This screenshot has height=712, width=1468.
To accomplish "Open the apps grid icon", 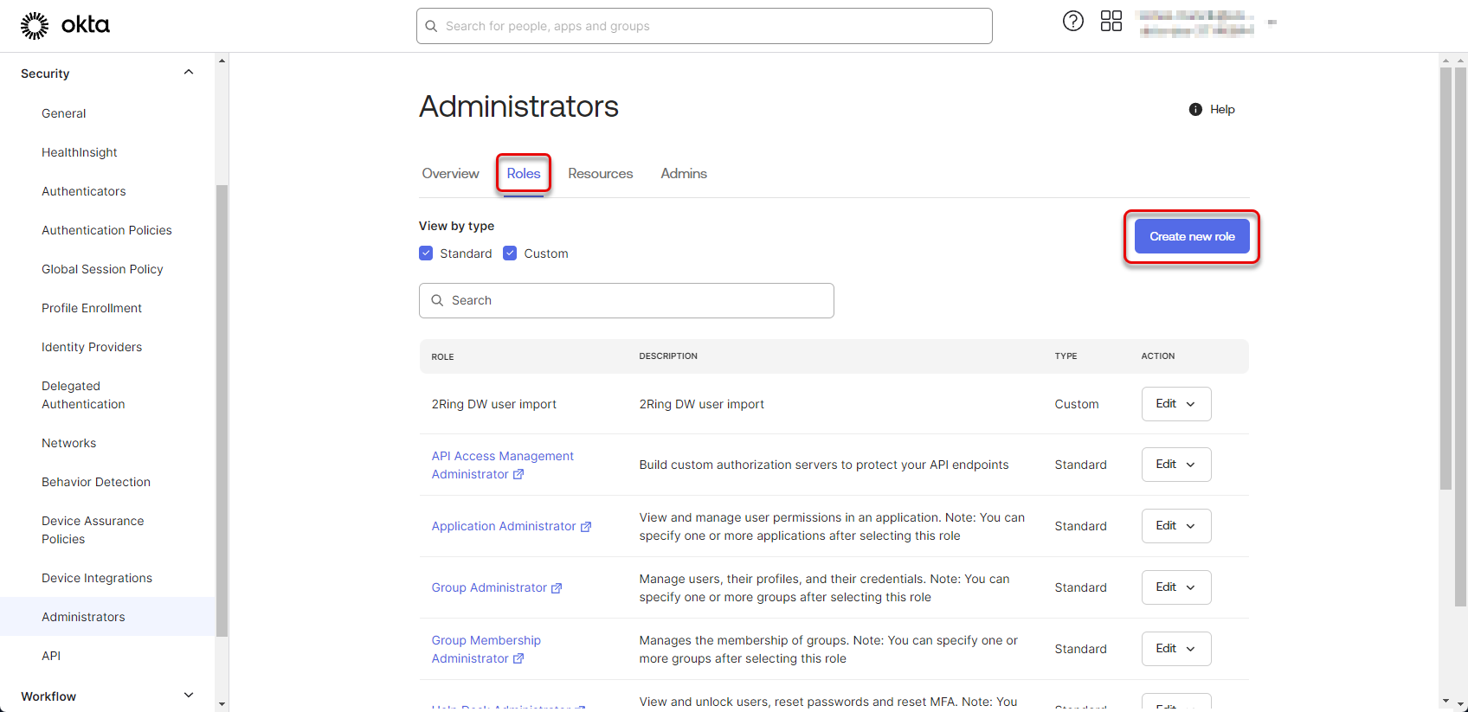I will click(1111, 22).
